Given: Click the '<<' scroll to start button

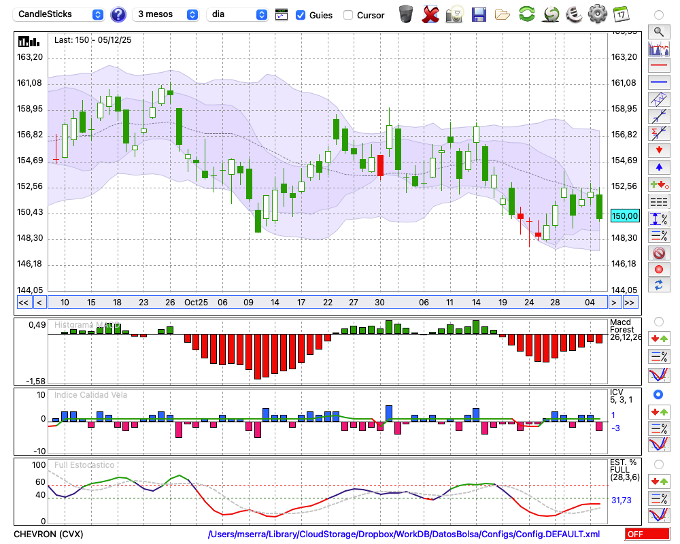Looking at the screenshot, I should pos(23,303).
